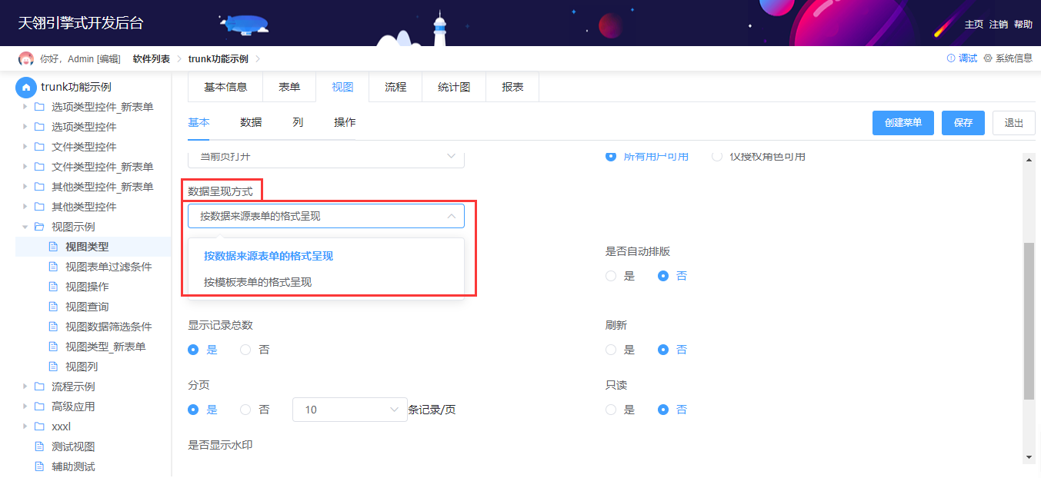1041x478 pixels.
Task: Expand the 文件类型控件_新表单 tree node arrow
Action: point(25,167)
